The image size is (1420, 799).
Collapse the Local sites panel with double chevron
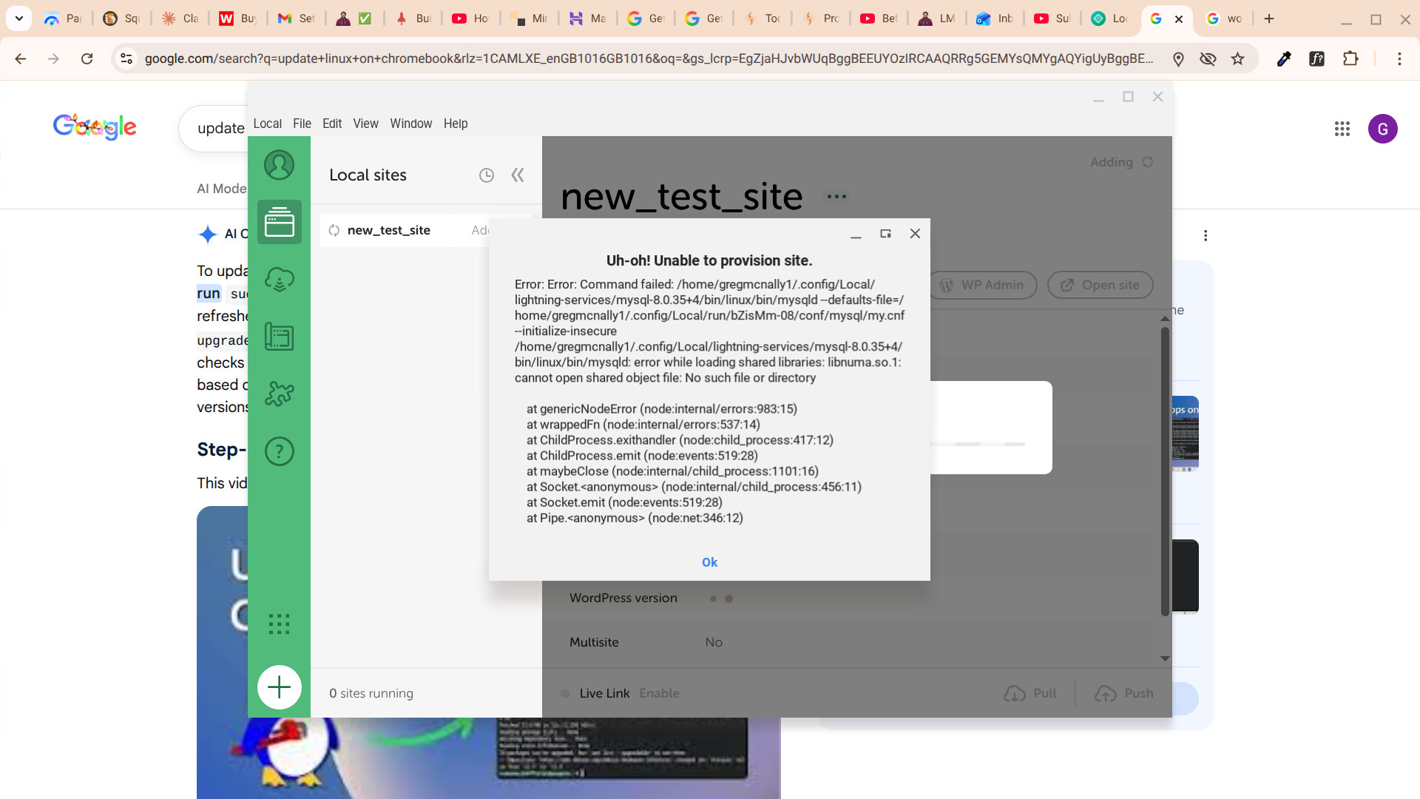[x=518, y=175]
